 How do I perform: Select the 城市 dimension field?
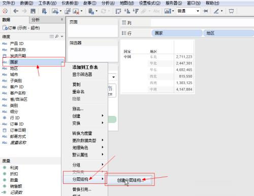tap(14, 74)
